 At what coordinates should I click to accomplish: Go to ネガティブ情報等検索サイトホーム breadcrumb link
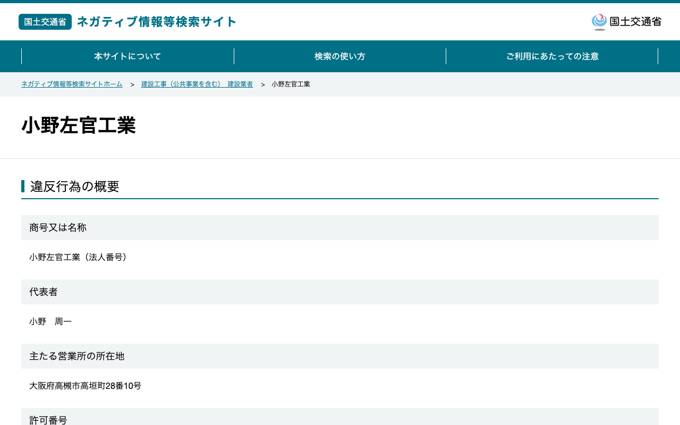[x=72, y=84]
